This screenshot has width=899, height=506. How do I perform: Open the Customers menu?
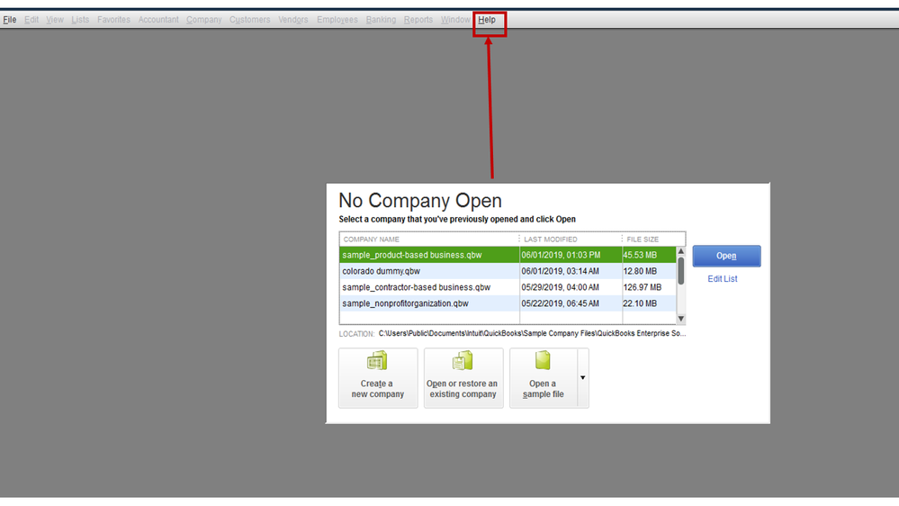tap(250, 20)
